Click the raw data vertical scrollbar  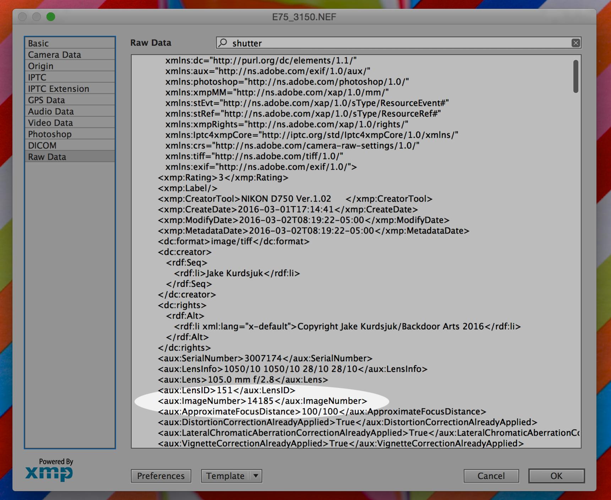575,77
